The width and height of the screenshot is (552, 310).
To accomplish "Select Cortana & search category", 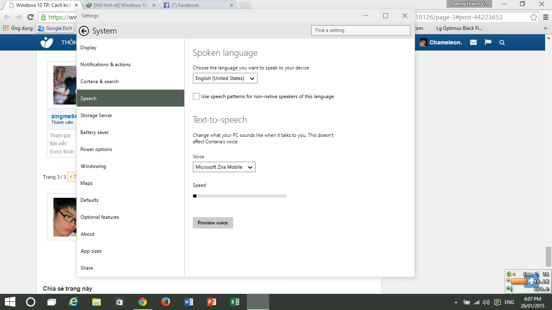I will click(131, 82).
